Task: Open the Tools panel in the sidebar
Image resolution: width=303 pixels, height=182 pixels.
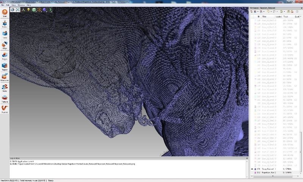Action: pos(5,35)
